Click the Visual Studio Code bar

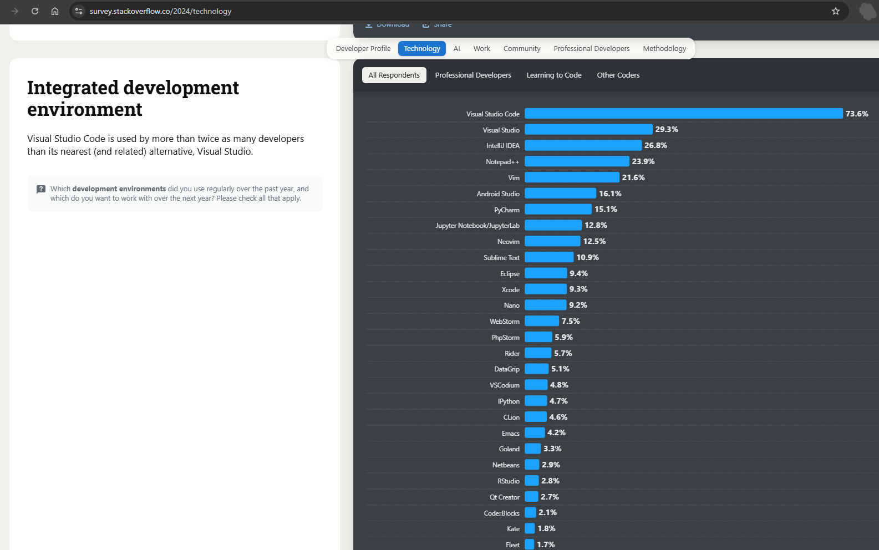tap(684, 114)
